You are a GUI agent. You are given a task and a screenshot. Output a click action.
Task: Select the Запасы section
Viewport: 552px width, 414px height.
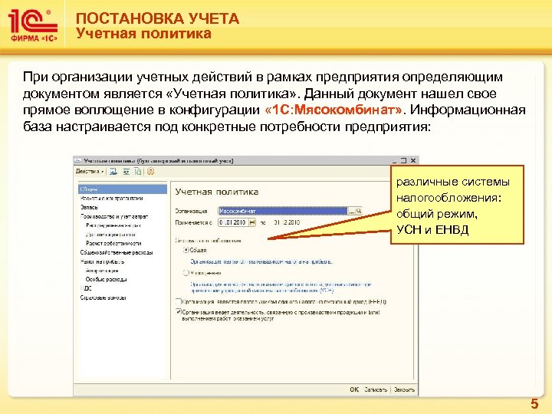pyautogui.click(x=89, y=207)
